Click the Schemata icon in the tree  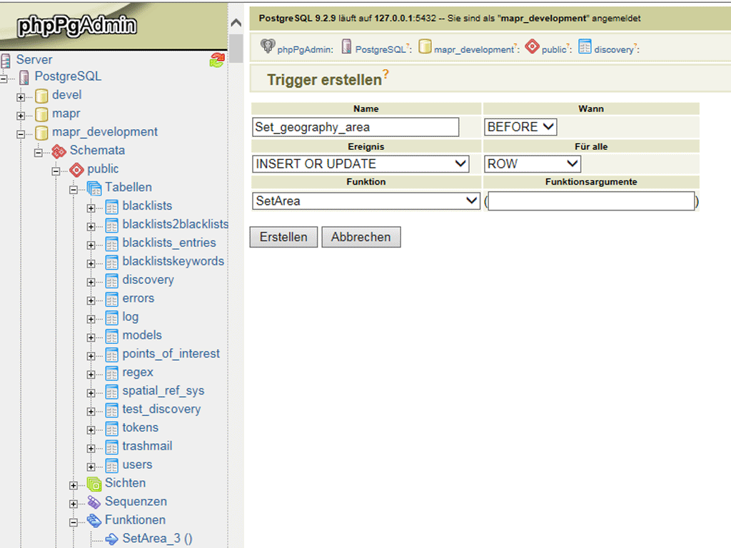coord(59,151)
